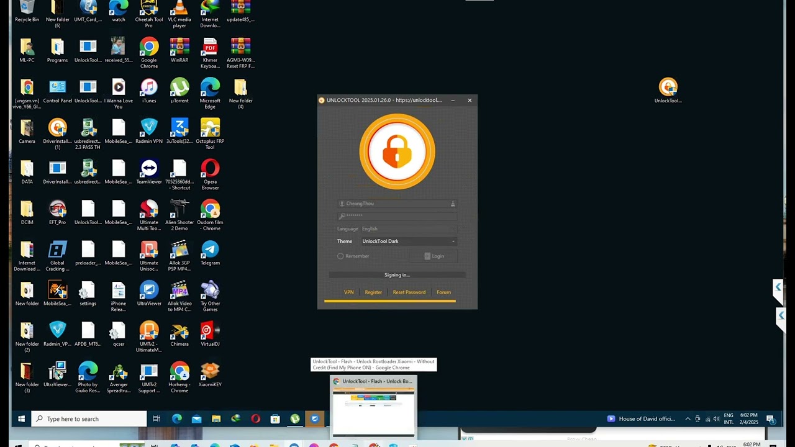Open the Avenger Spreadtrum desktop icon
This screenshot has width=795, height=447.
click(119, 377)
